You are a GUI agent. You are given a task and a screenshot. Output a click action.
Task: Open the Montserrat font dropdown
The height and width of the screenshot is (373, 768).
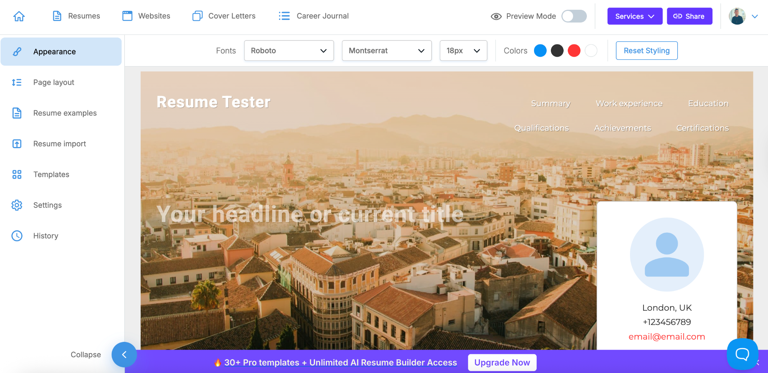387,51
